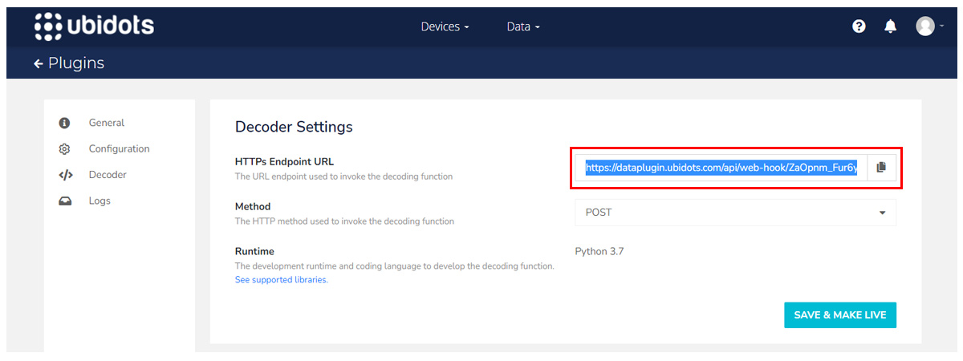Viewport: 963px width, 361px height.
Task: Click the Decoder code brackets icon
Action: point(66,175)
